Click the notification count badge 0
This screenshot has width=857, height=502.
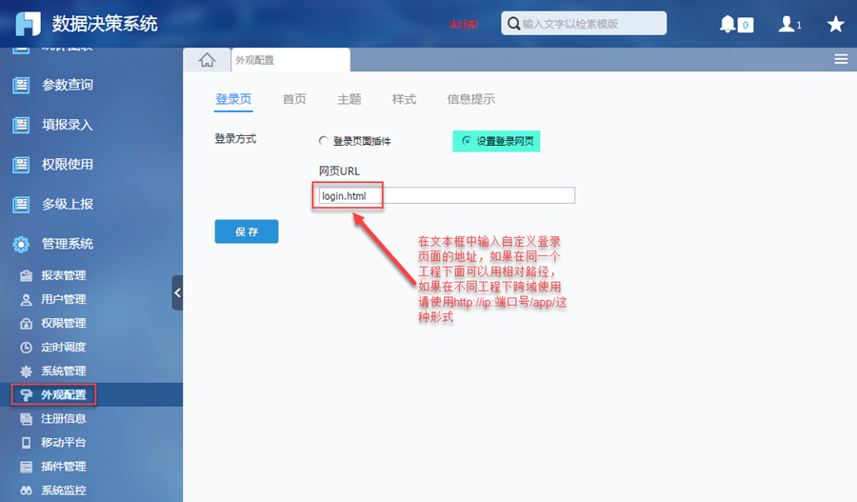pyautogui.click(x=746, y=25)
